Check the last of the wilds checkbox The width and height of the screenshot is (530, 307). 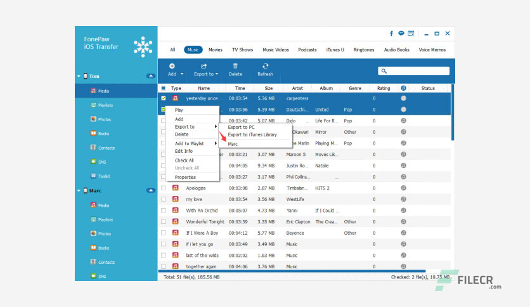[x=164, y=255]
